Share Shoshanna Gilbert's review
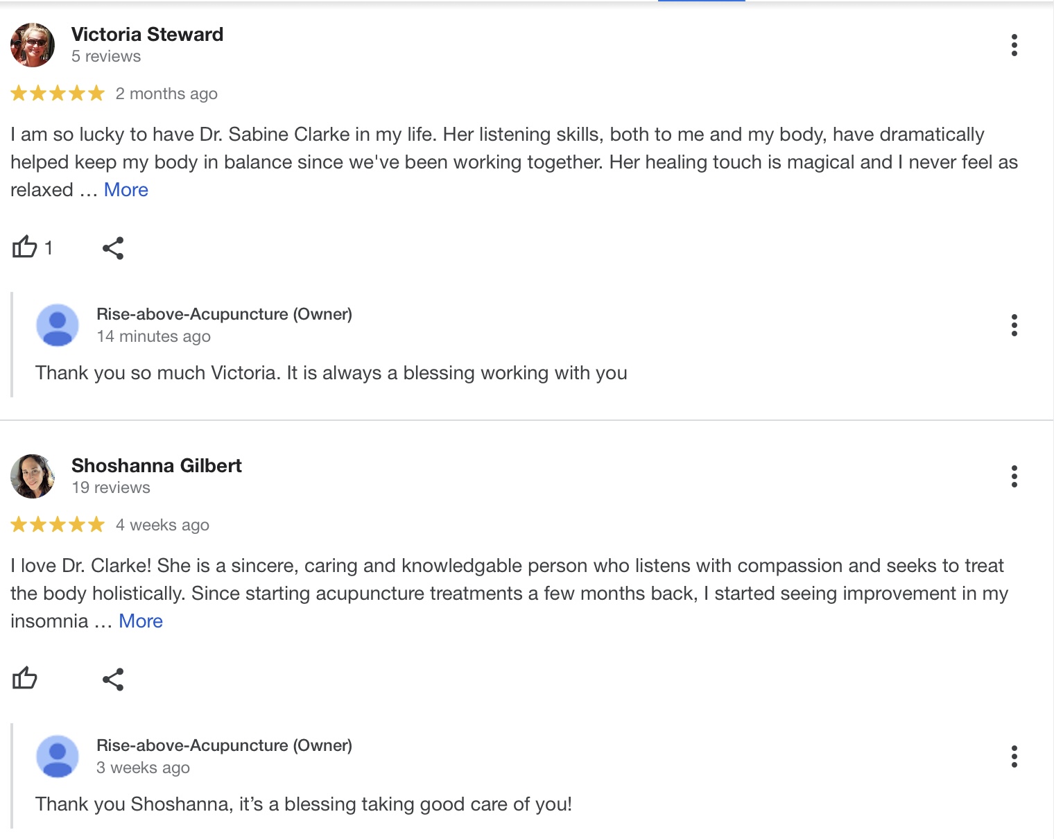The height and width of the screenshot is (839, 1054). (x=113, y=680)
